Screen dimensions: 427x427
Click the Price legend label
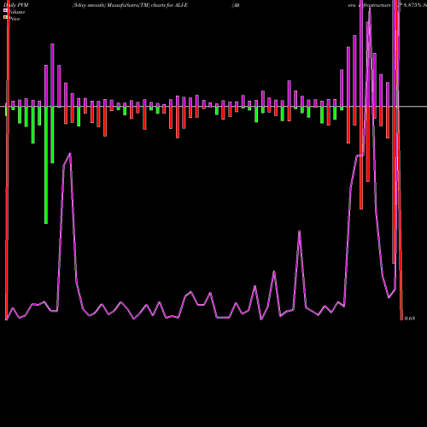click(15, 19)
